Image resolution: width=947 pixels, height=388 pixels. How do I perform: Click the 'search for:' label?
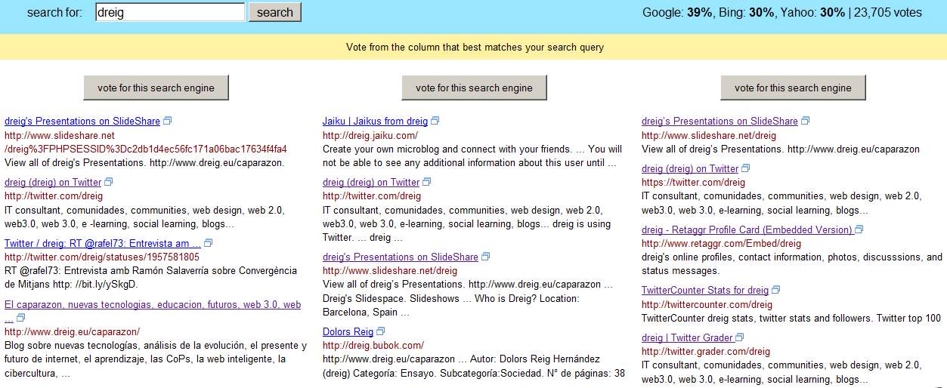(54, 12)
